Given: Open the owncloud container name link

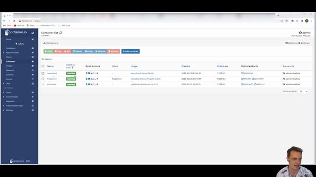Looking at the screenshot, I should 52,73.
